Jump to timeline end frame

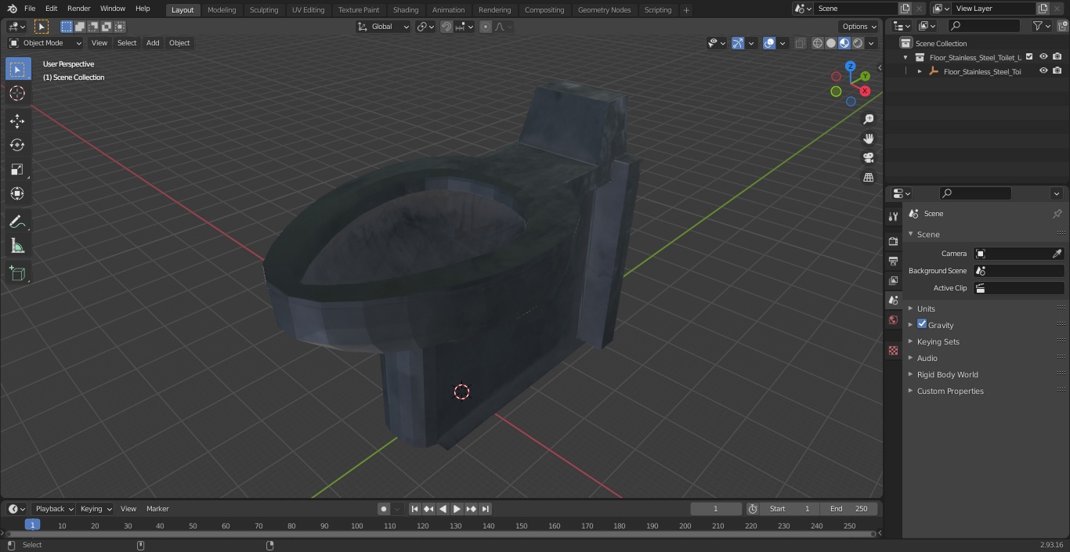[x=485, y=509]
